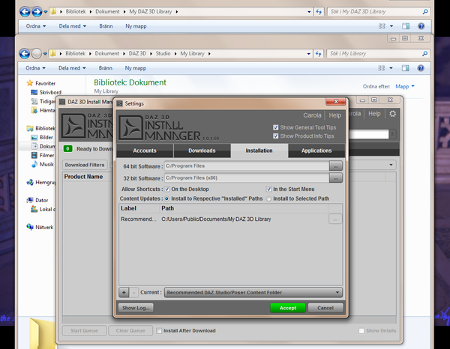Click Bränn in My Library toolbar
The image size is (450, 349).
point(106,68)
